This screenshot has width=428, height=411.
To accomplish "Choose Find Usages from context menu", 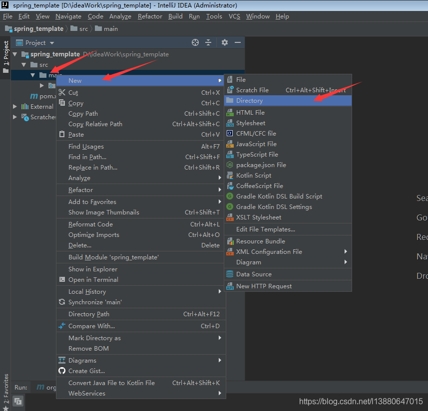I will pos(141,146).
